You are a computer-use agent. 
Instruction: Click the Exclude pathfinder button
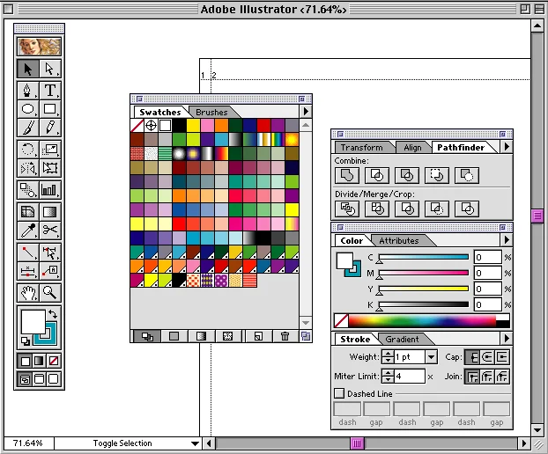point(407,175)
